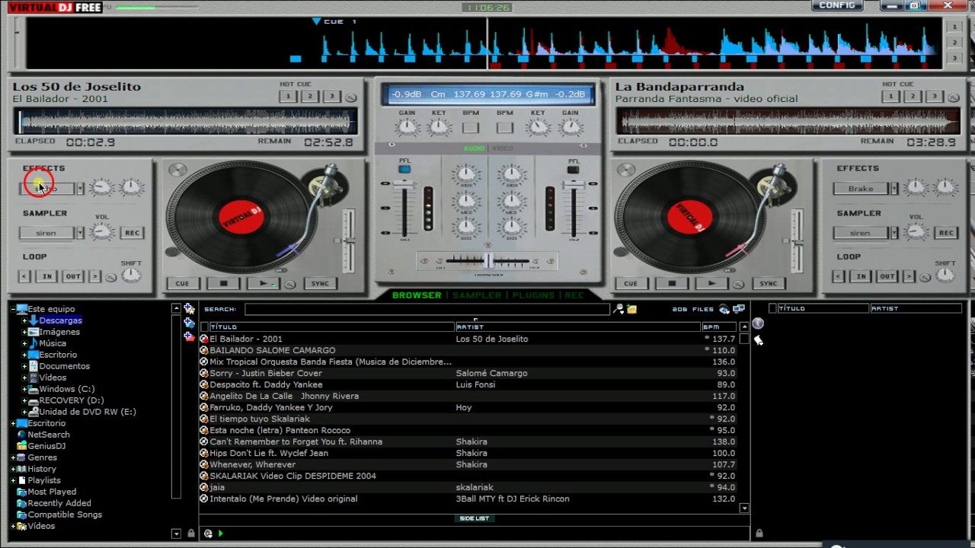Image resolution: width=975 pixels, height=548 pixels.
Task: Click right channel BASS EQ knob
Action: [512, 226]
